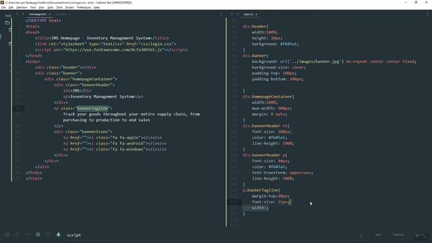Select the second sidebar folder item
This screenshot has height=243, width=432.
10,30
